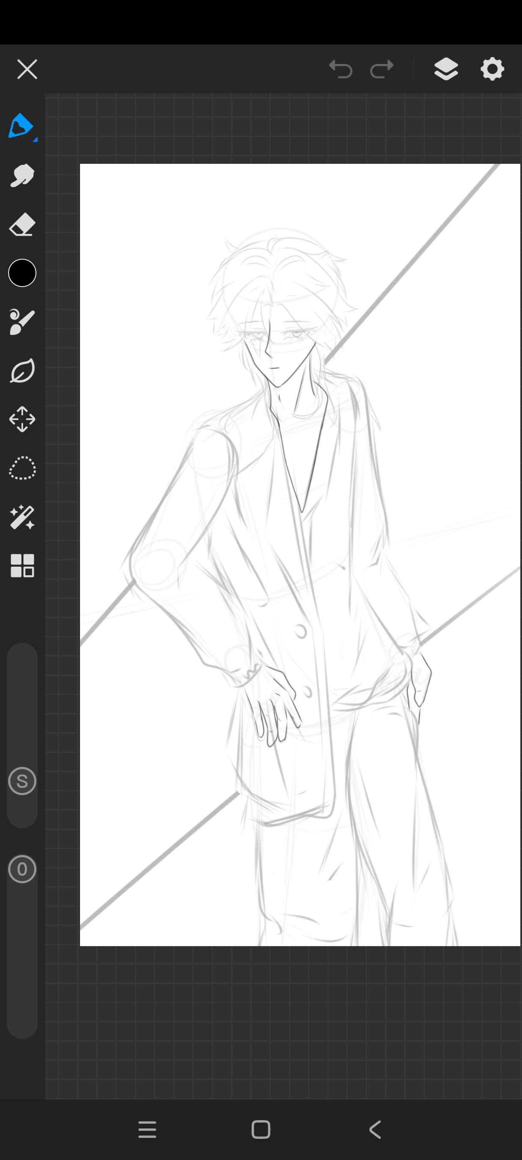This screenshot has width=522, height=1160.
Task: Open the four-squares materials panel
Action: 22,565
